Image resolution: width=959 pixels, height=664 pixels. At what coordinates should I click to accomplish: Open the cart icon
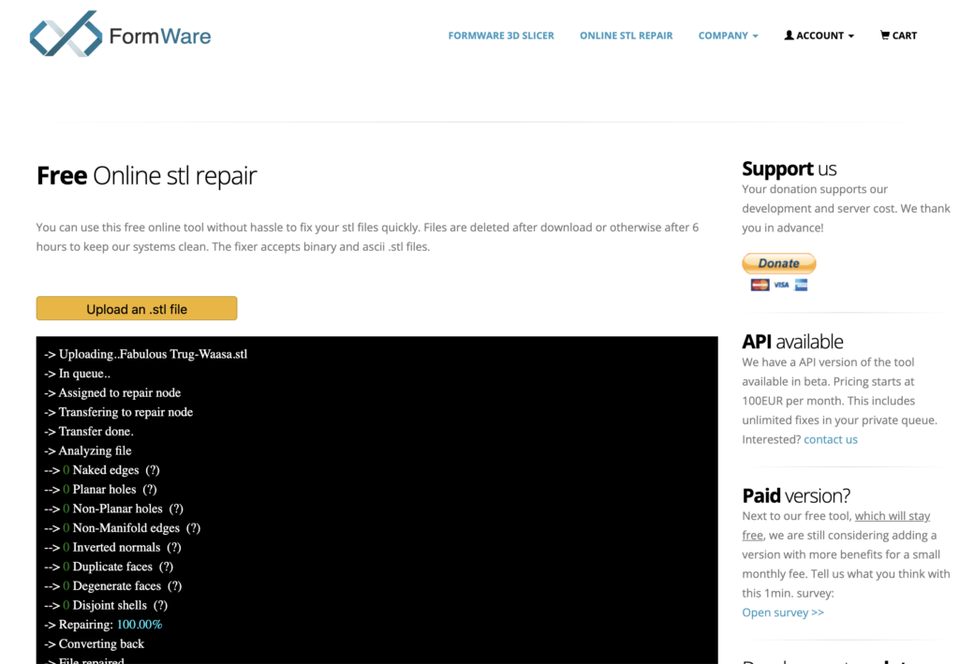(x=884, y=35)
